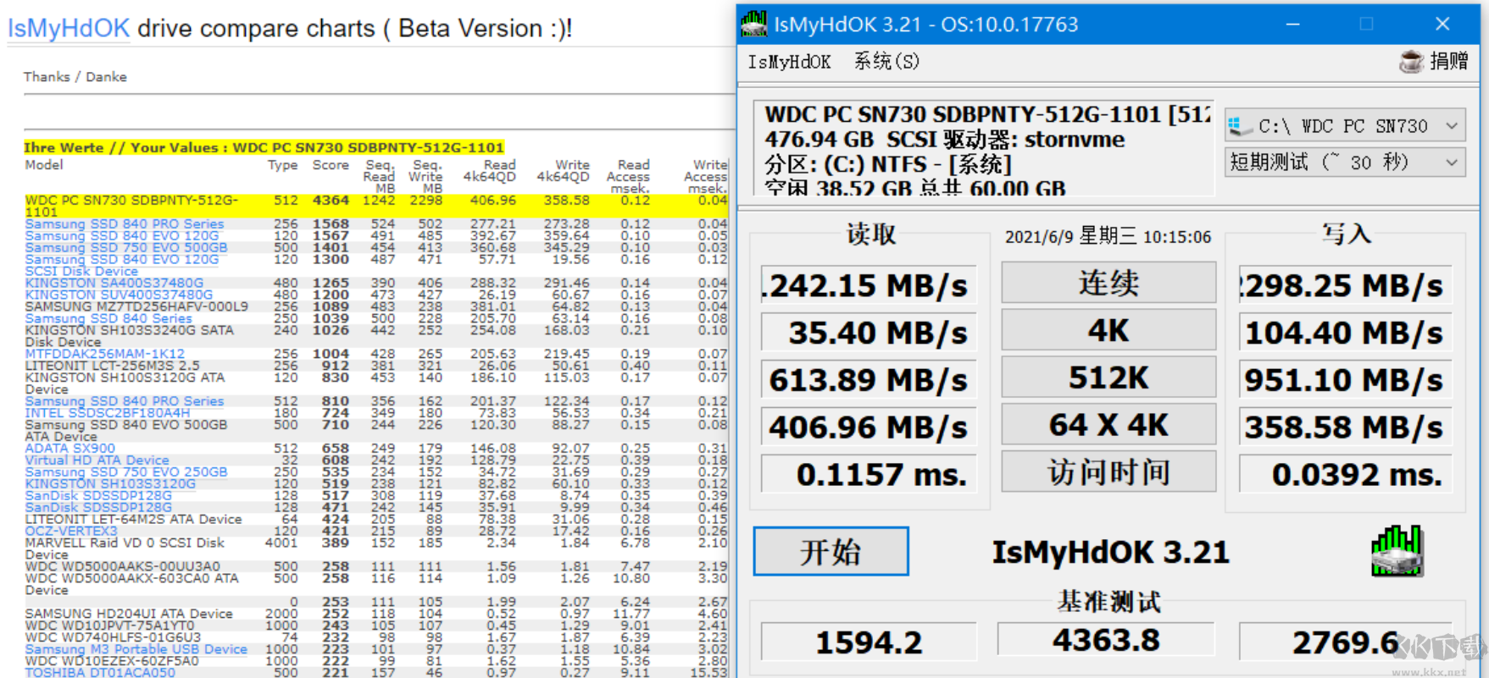Choose the 512K test button
The height and width of the screenshot is (678, 1489).
(1108, 378)
